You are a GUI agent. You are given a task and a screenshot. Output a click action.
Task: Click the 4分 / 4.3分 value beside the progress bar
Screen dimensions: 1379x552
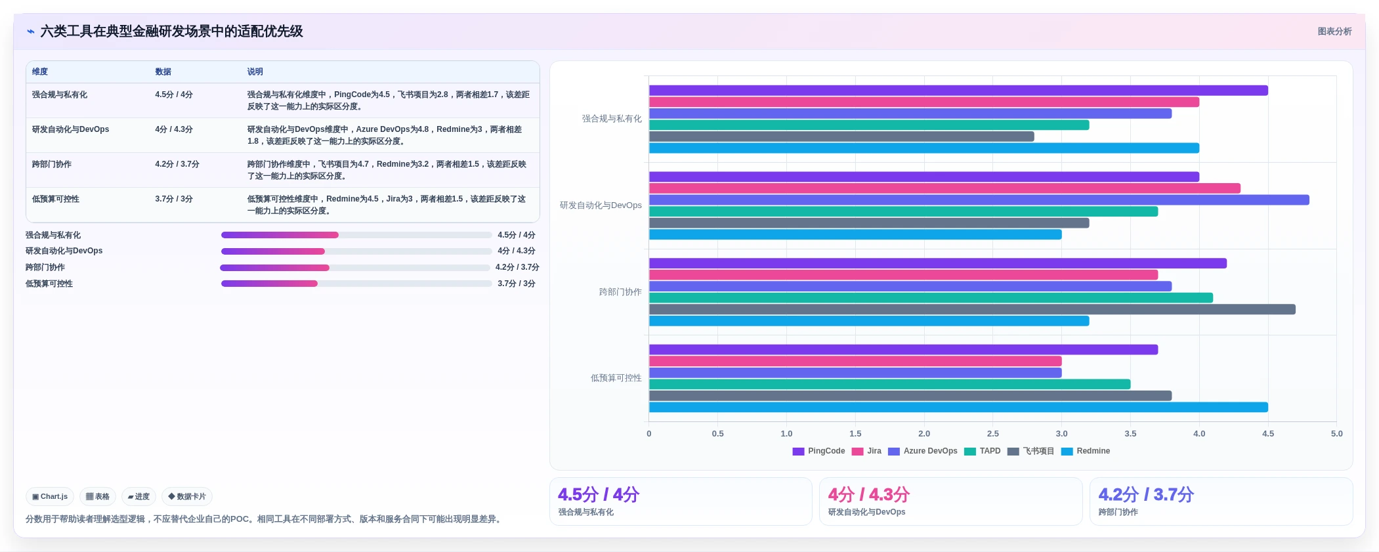pos(517,251)
